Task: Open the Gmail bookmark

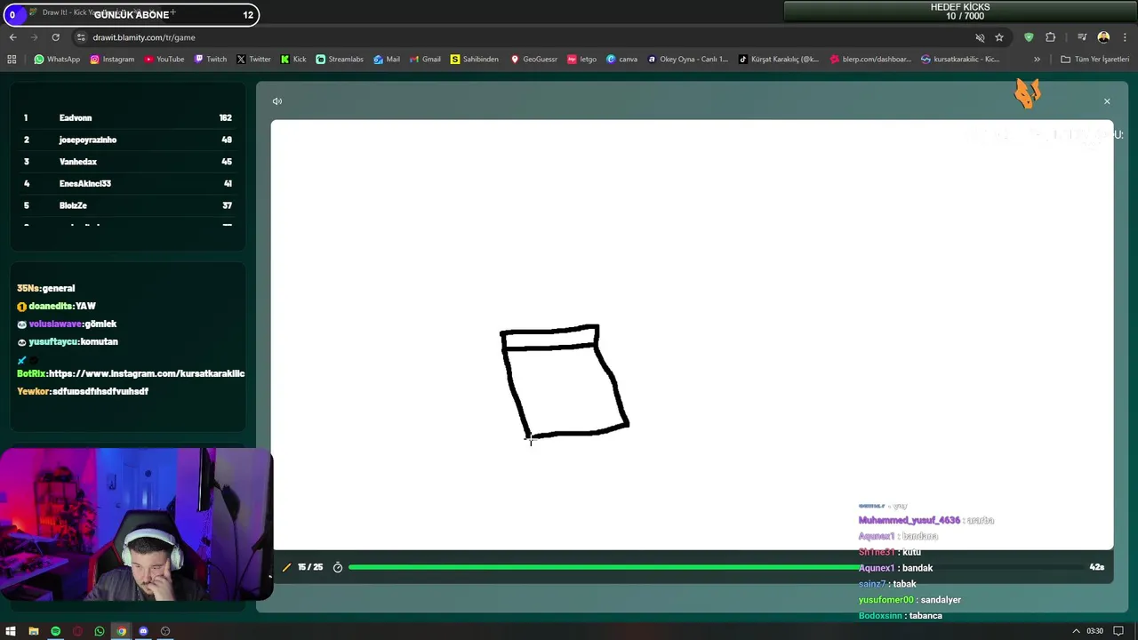Action: 425,60
